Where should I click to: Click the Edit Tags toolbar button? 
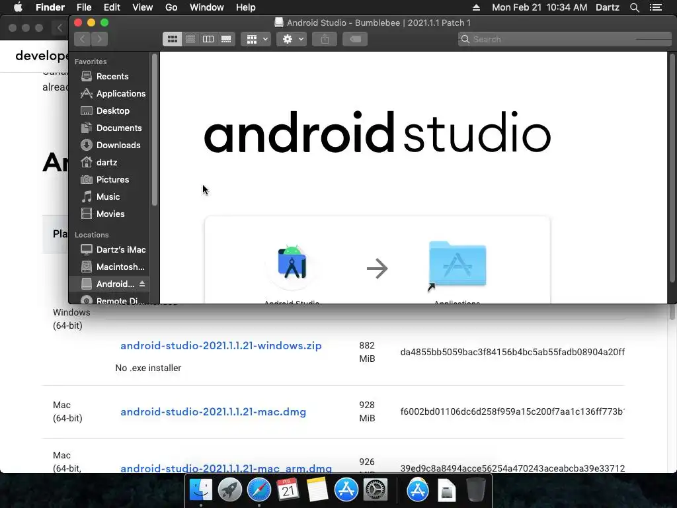point(355,39)
